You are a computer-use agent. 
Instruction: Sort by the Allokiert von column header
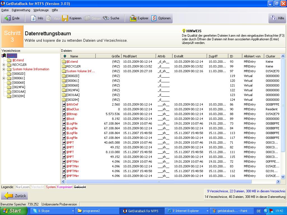[253, 56]
